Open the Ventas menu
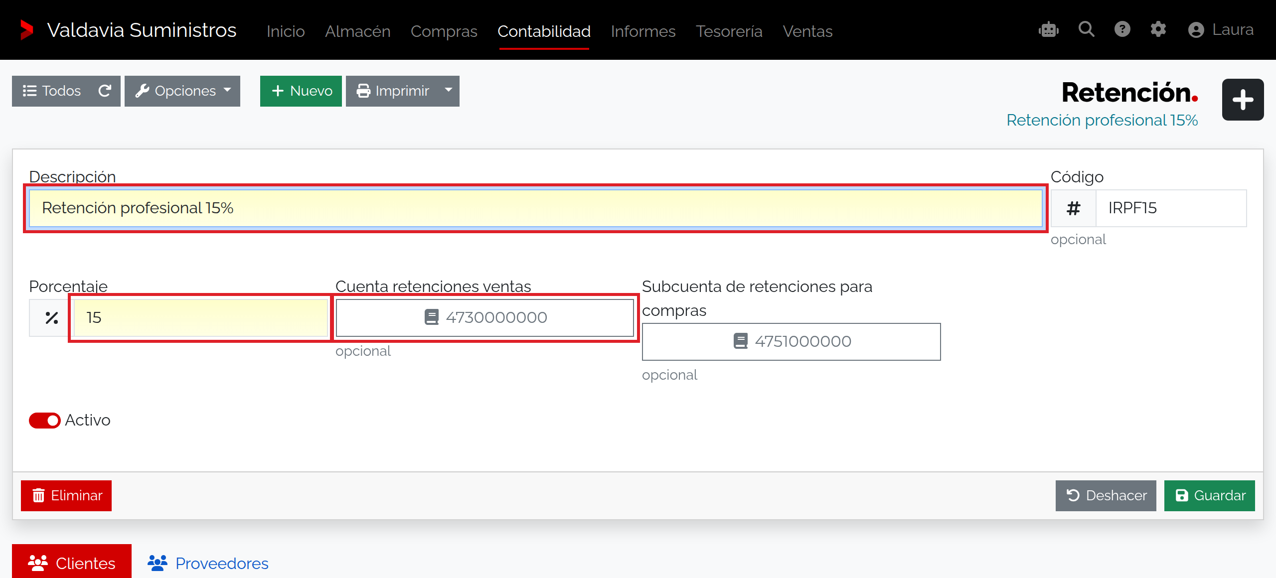This screenshot has height=578, width=1276. coord(807,31)
